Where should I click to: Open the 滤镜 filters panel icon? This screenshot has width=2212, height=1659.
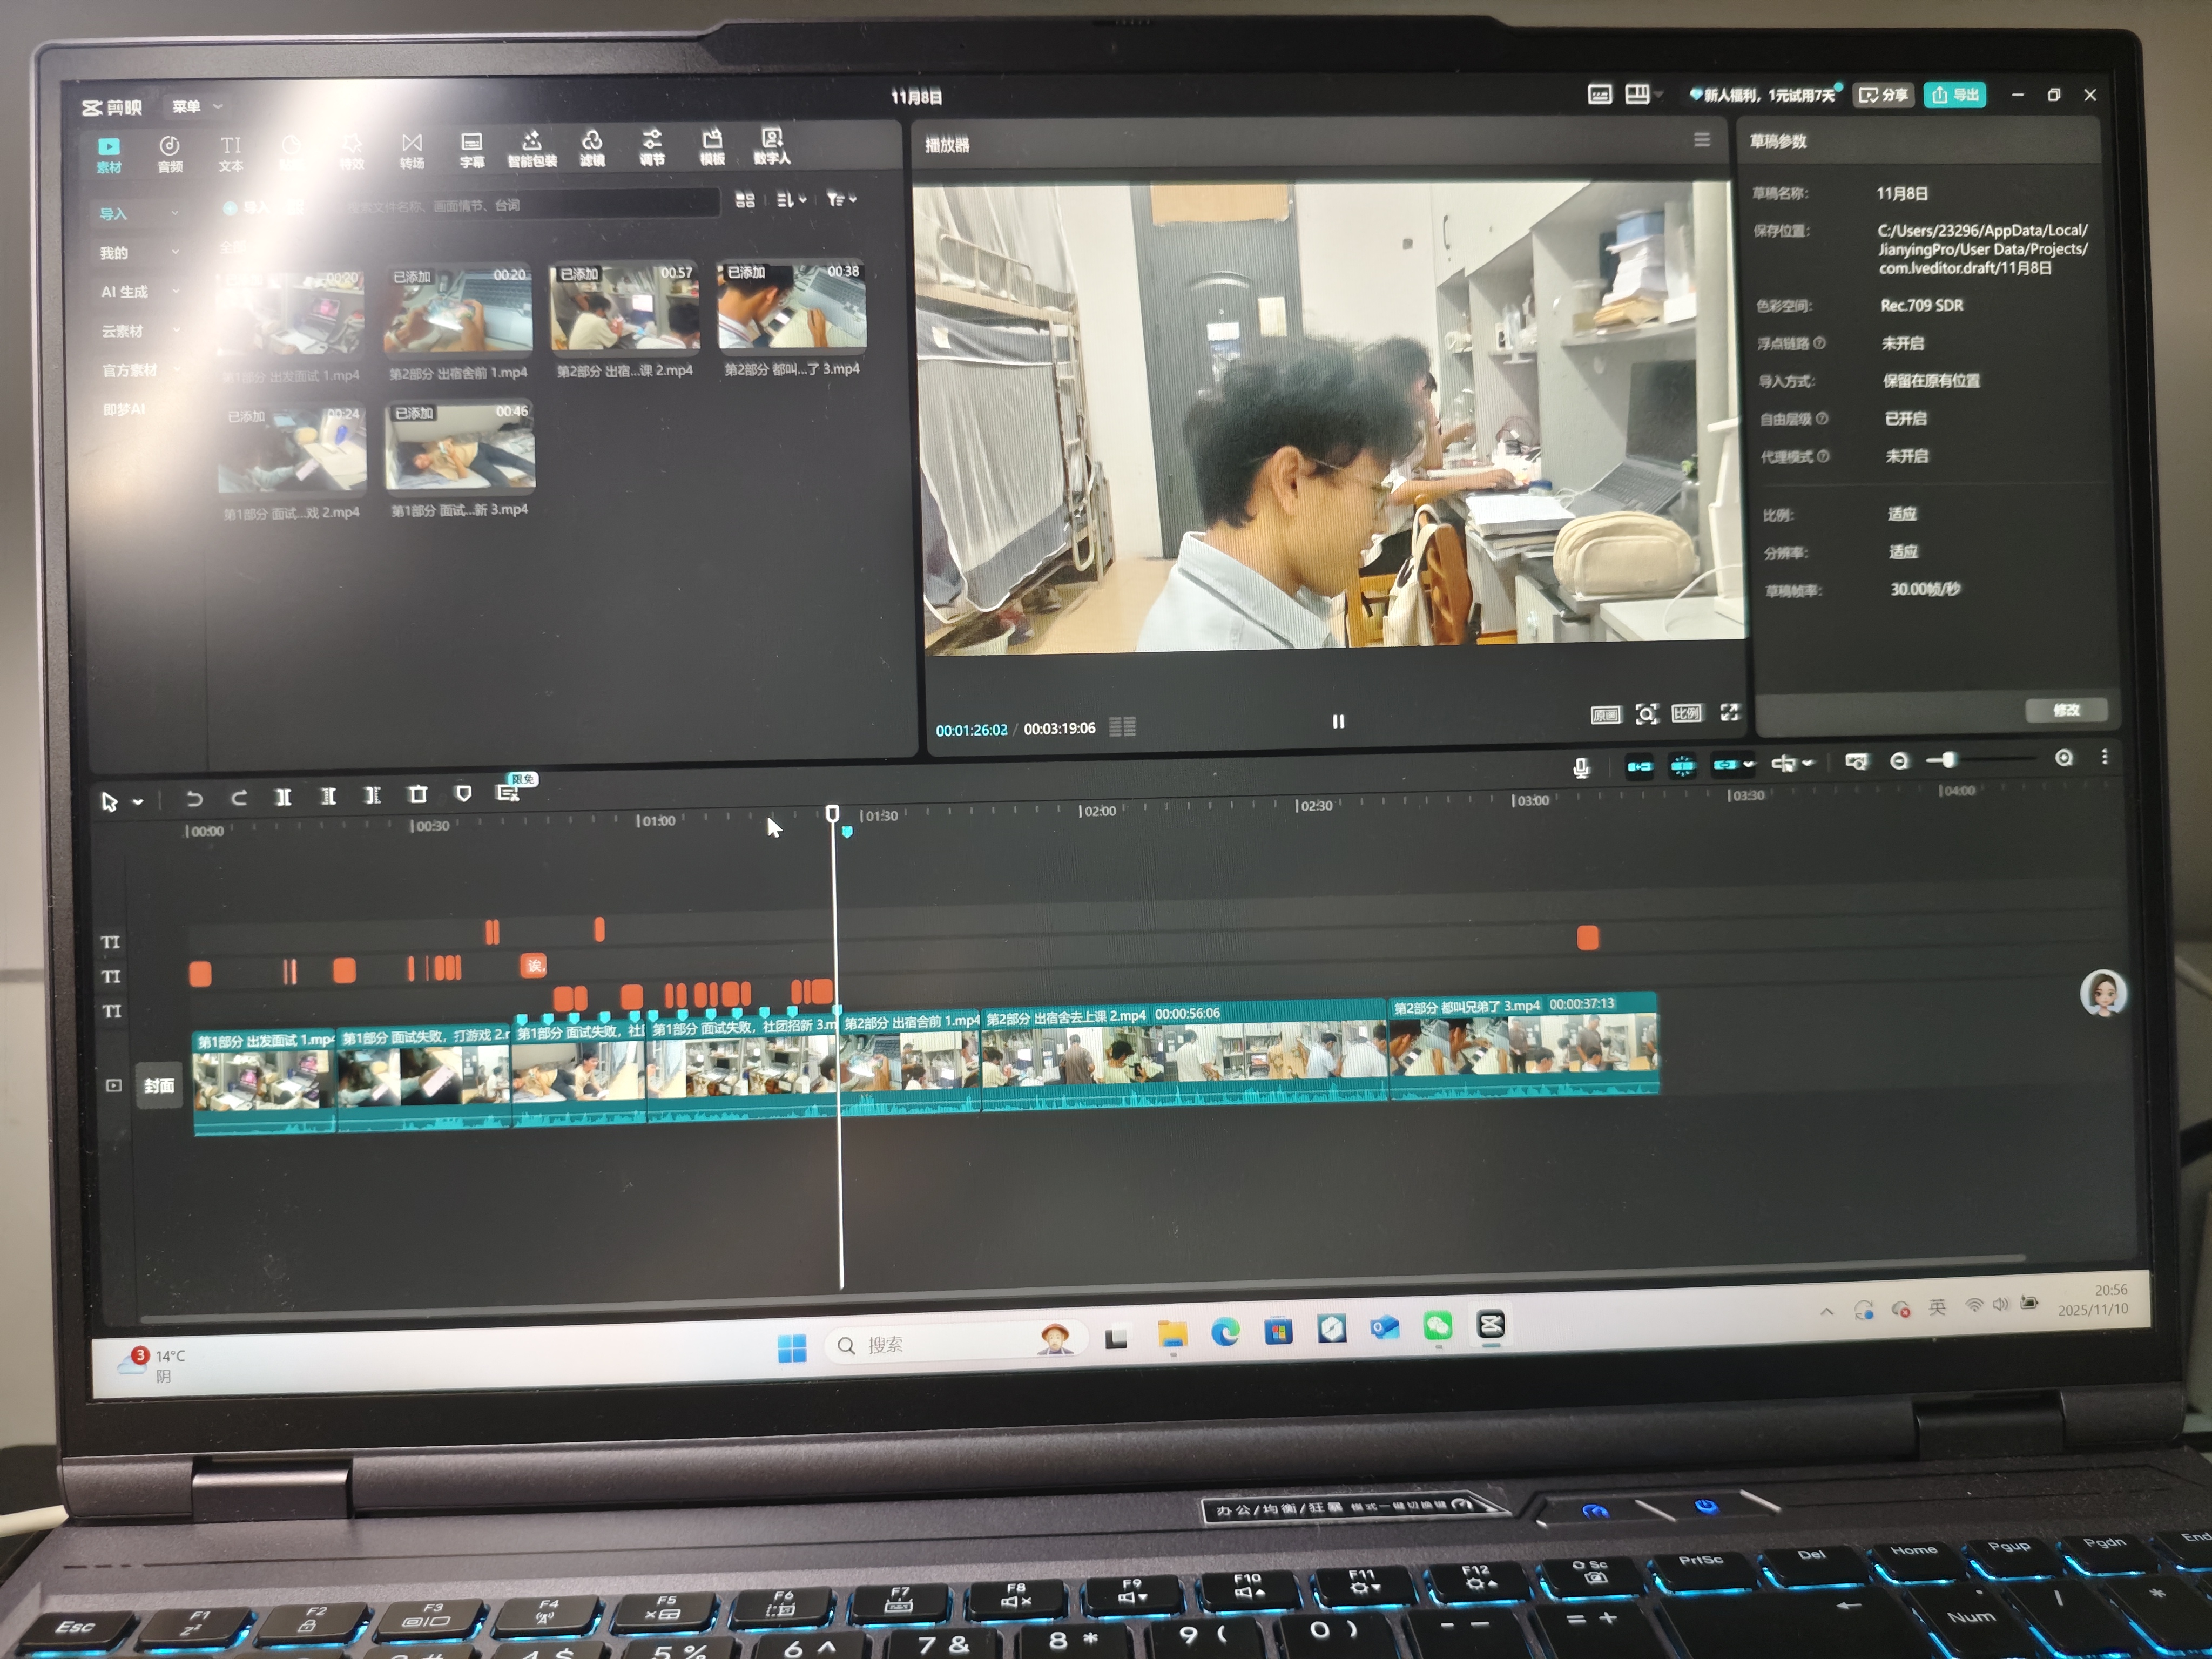[x=592, y=148]
